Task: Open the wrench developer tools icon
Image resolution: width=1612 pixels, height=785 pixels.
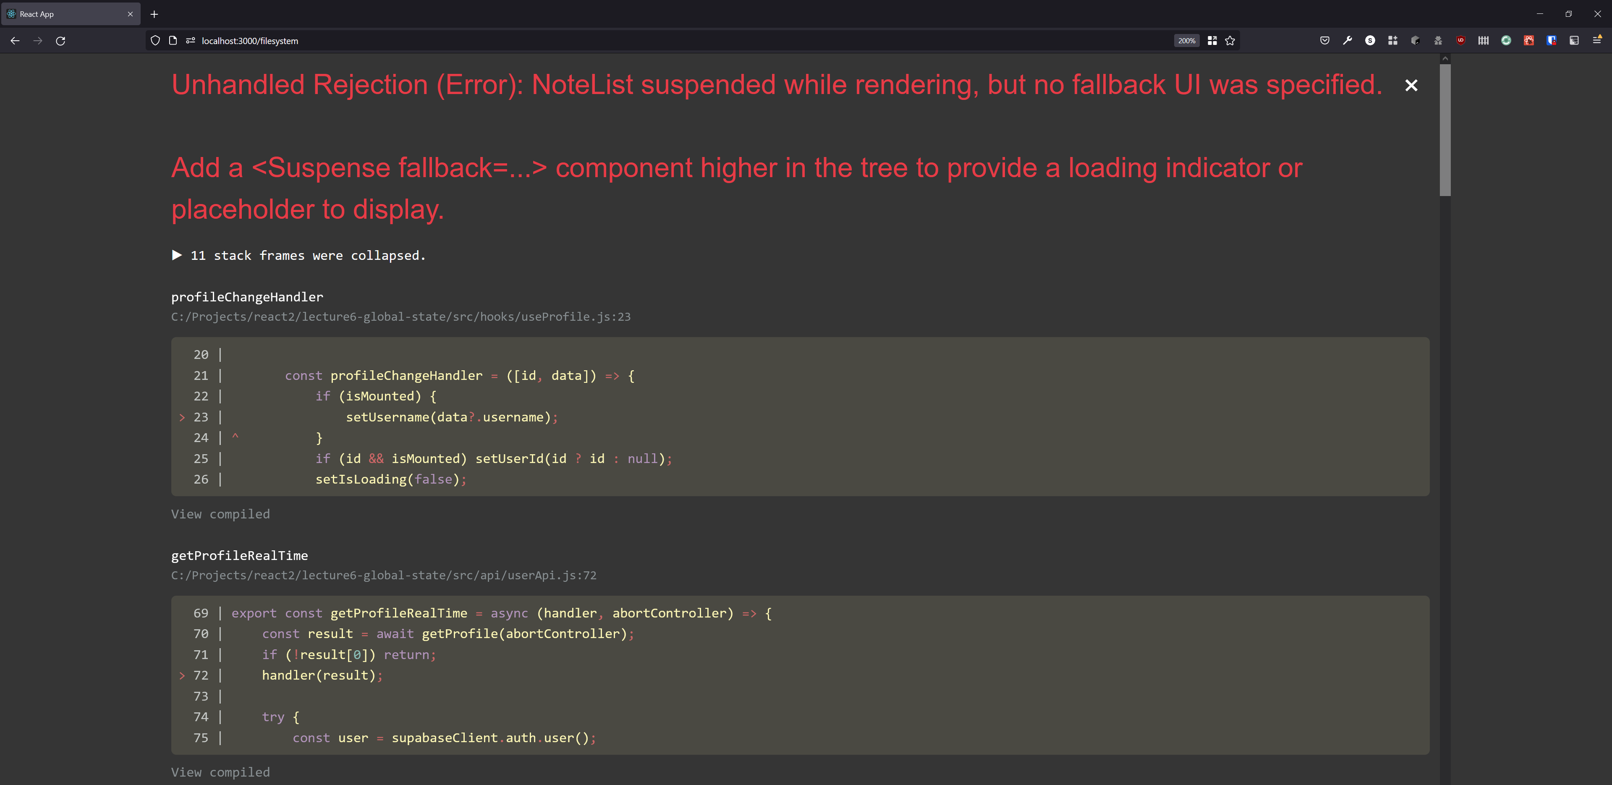Action: (x=1347, y=41)
